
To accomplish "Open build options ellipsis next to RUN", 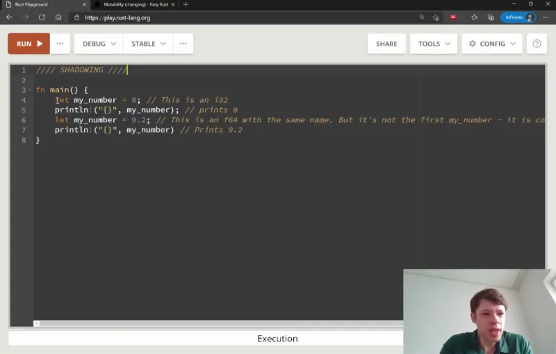I will [60, 44].
